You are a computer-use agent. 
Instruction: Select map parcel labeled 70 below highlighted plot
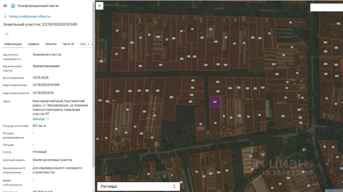click(x=215, y=123)
